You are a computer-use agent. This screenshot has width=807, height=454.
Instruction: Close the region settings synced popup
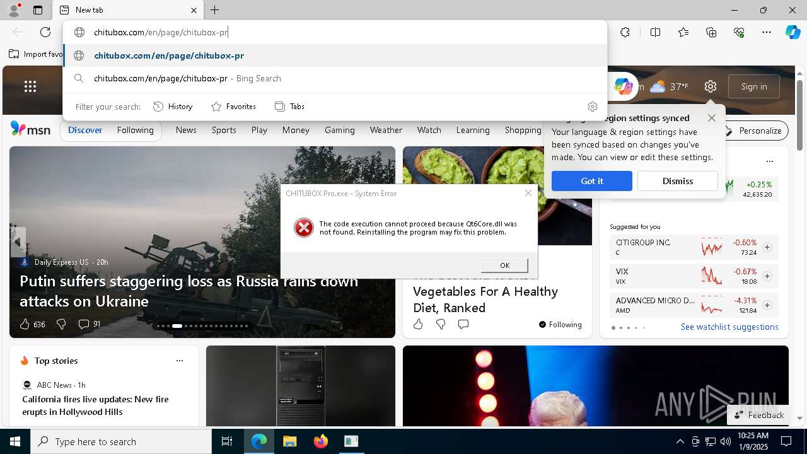pos(712,118)
